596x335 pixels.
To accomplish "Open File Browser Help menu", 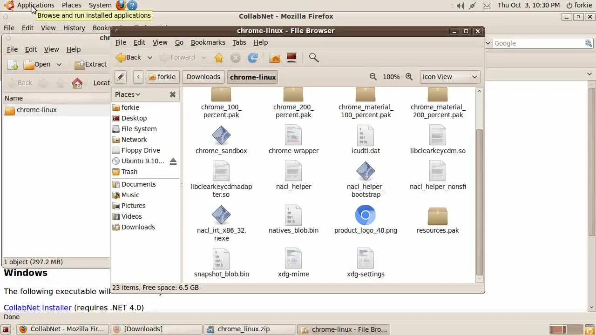I will 261,42.
